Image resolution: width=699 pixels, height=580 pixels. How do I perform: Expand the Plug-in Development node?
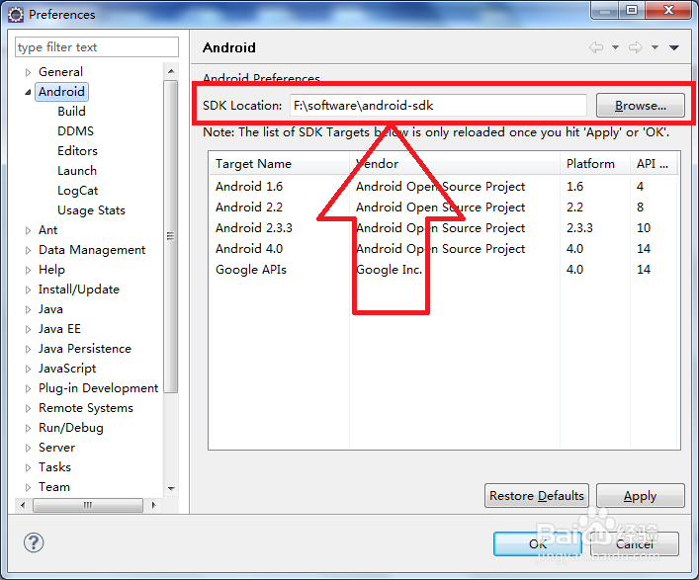(x=28, y=388)
